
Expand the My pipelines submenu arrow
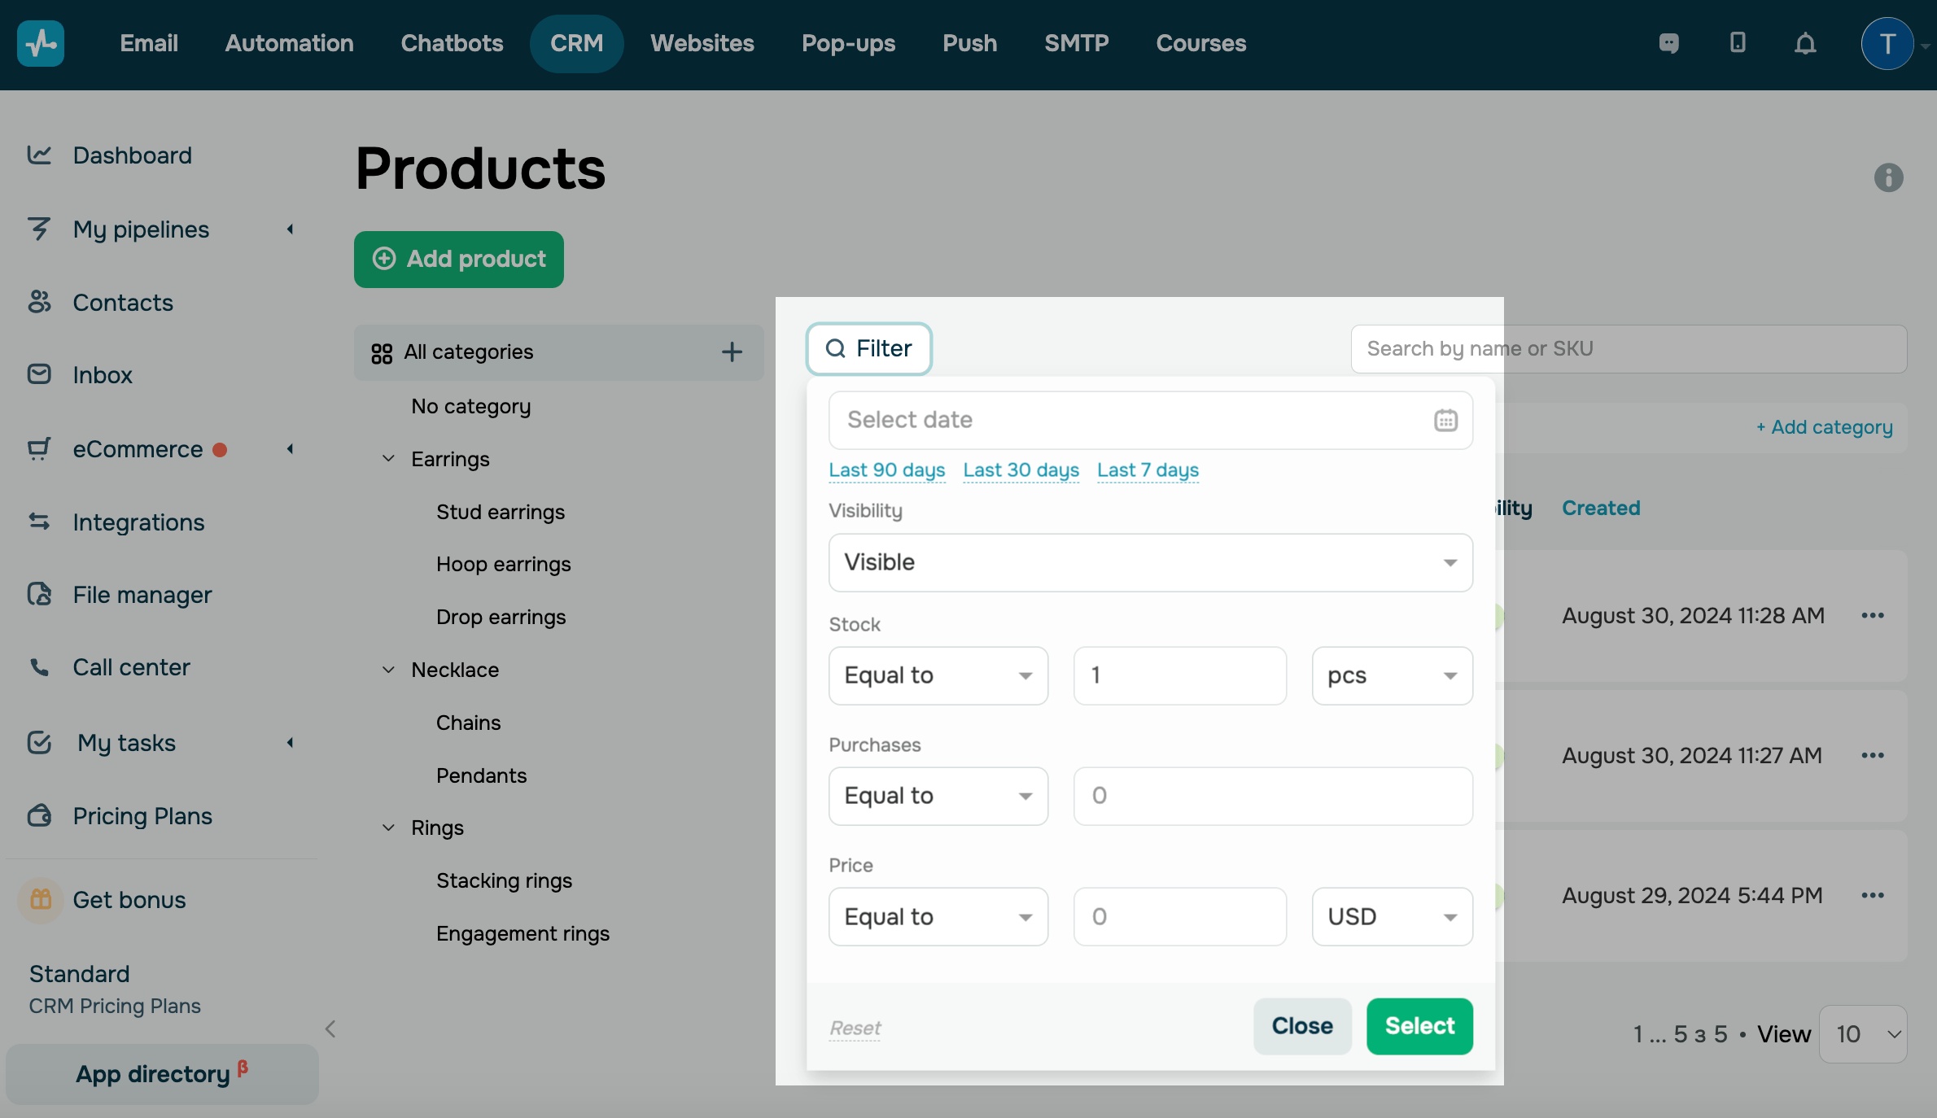click(290, 229)
